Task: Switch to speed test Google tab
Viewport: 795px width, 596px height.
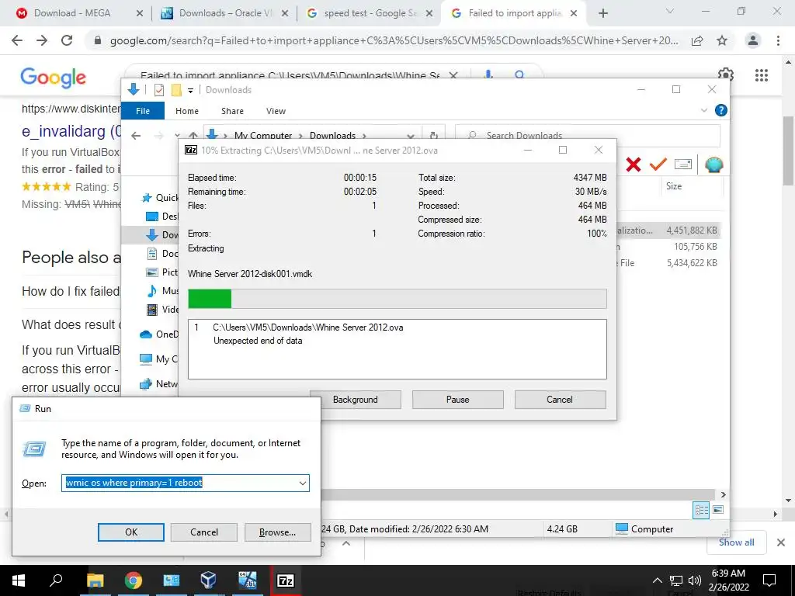Action: 370,13
